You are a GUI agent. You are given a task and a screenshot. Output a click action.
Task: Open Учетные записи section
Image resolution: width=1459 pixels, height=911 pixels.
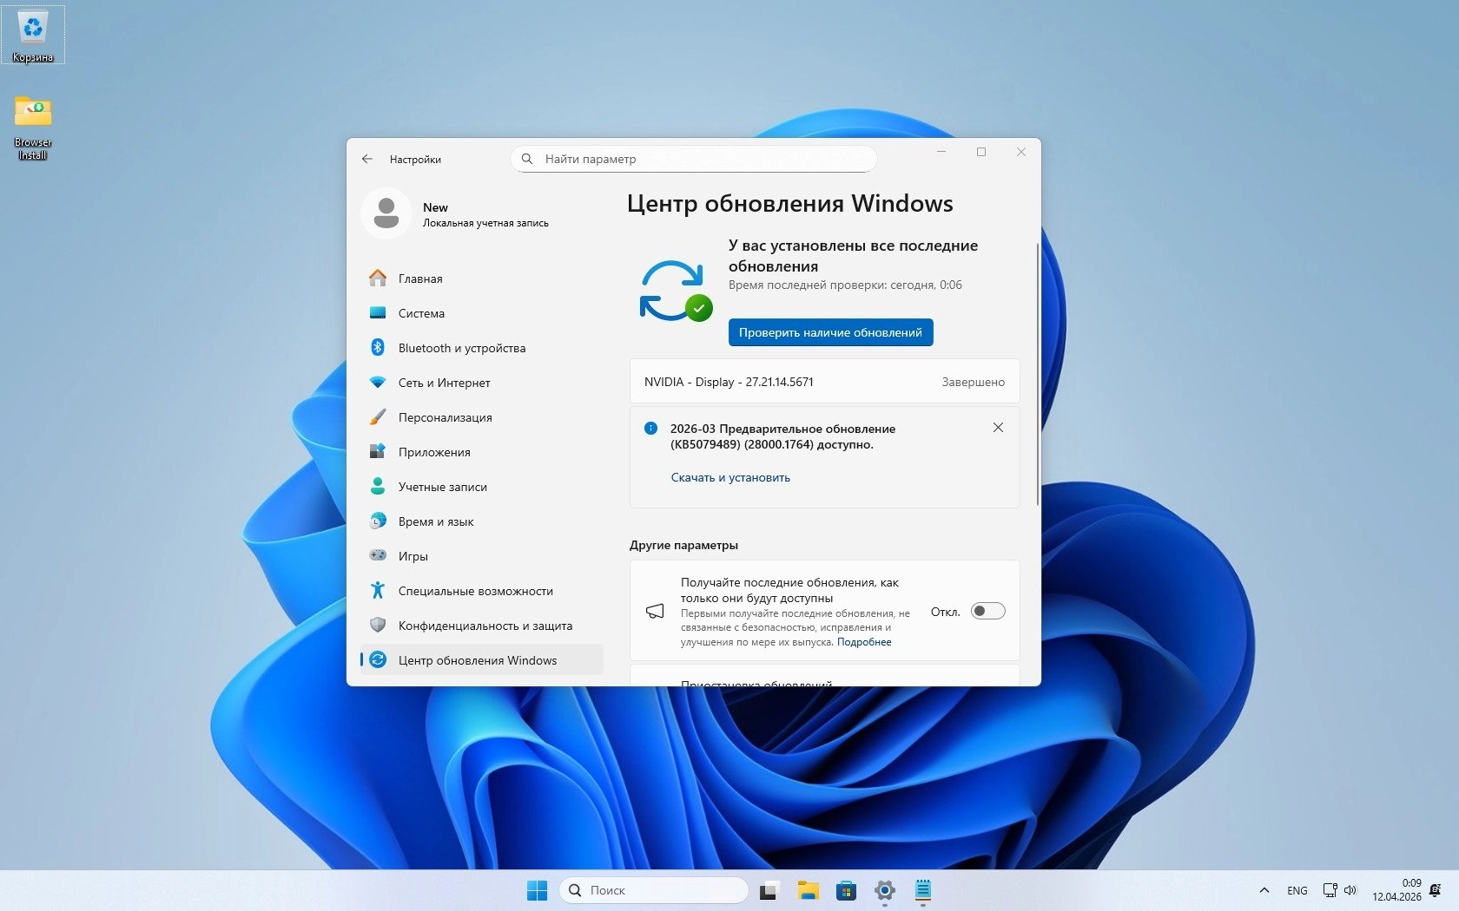tap(481, 487)
